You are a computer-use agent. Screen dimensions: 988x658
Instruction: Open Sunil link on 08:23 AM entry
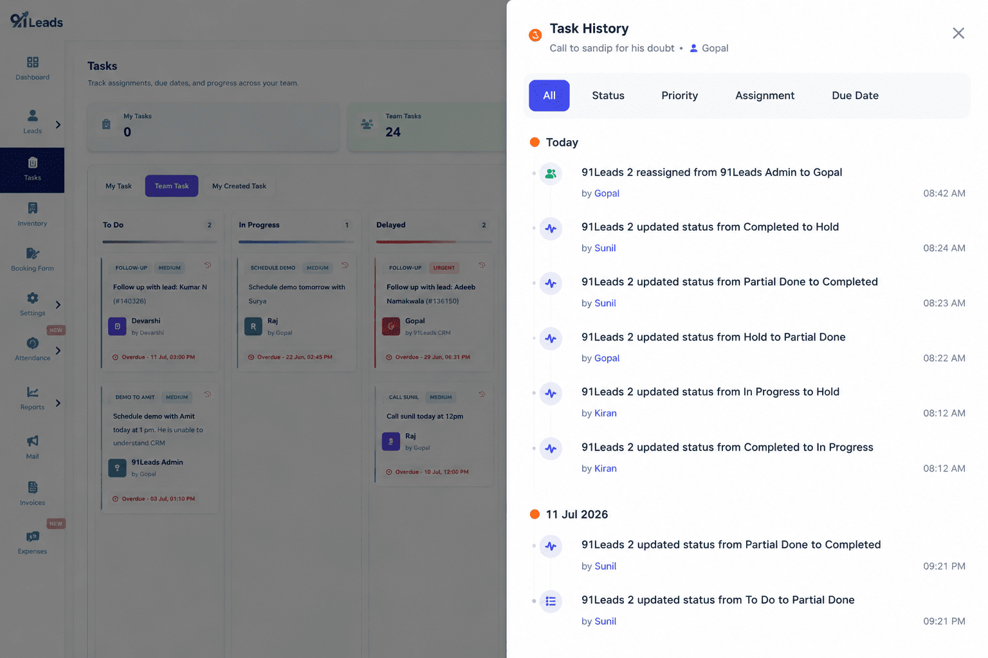tap(605, 303)
